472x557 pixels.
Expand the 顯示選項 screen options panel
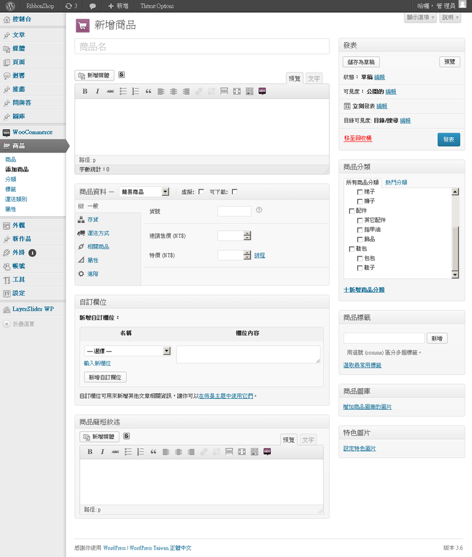tap(420, 17)
